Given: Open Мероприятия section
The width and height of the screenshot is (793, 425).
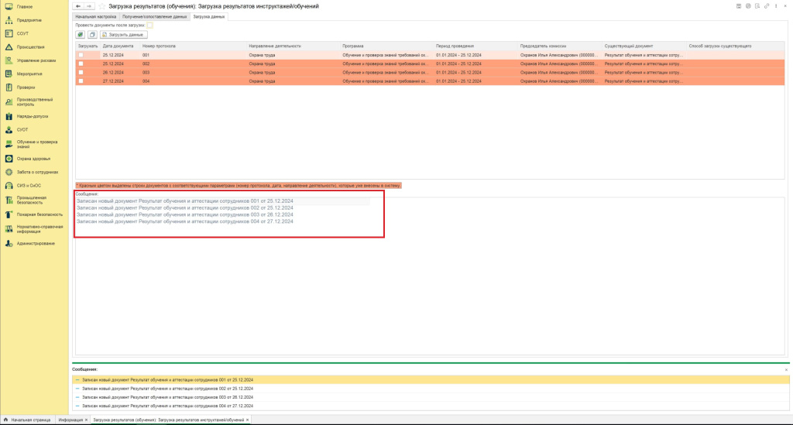Looking at the screenshot, I should tap(29, 74).
